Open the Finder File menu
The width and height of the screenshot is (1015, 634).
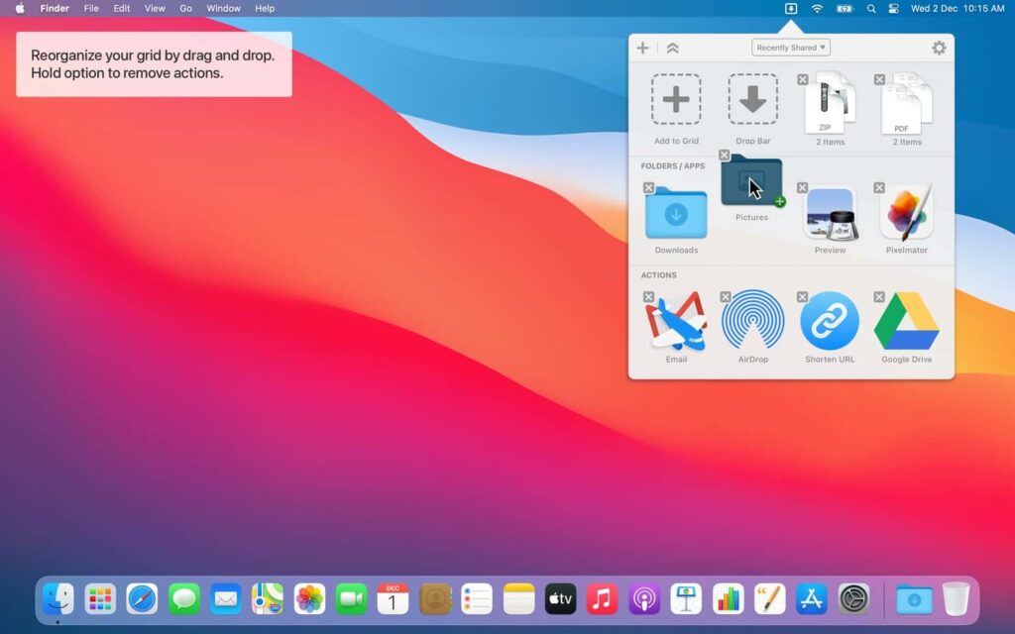[x=91, y=8]
